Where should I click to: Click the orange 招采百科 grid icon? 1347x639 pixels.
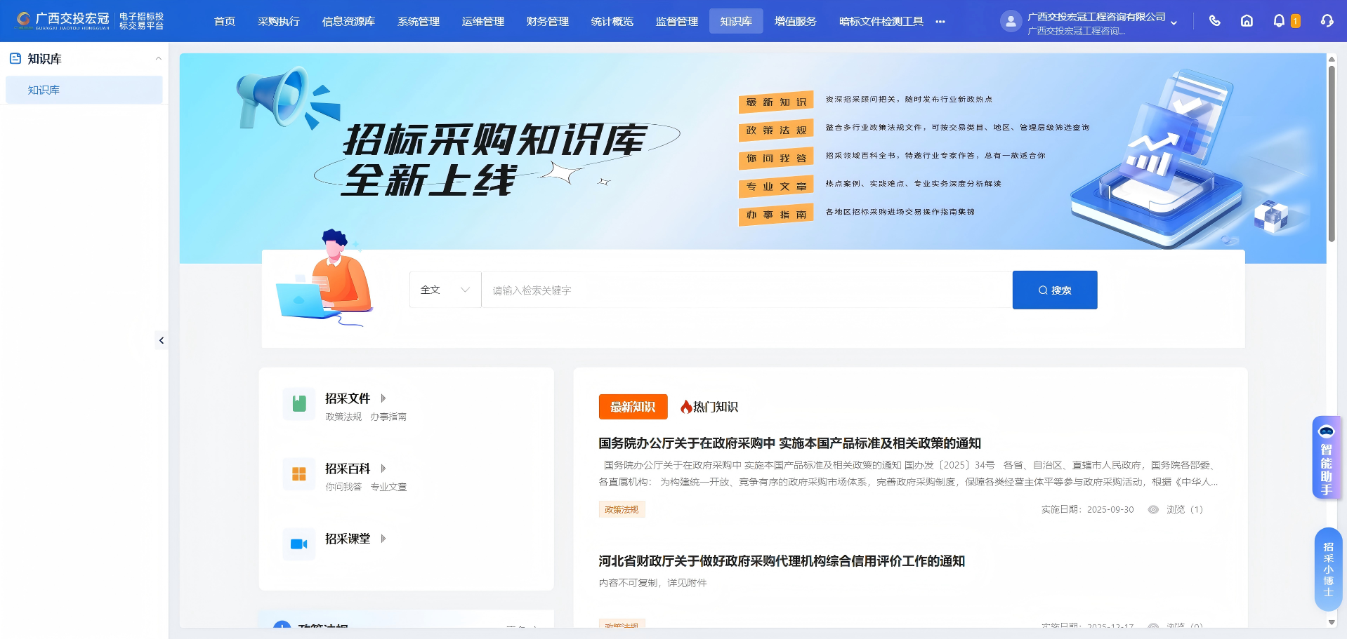pos(299,474)
